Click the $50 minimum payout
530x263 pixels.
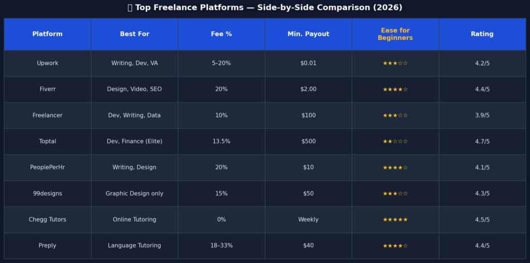(x=308, y=193)
